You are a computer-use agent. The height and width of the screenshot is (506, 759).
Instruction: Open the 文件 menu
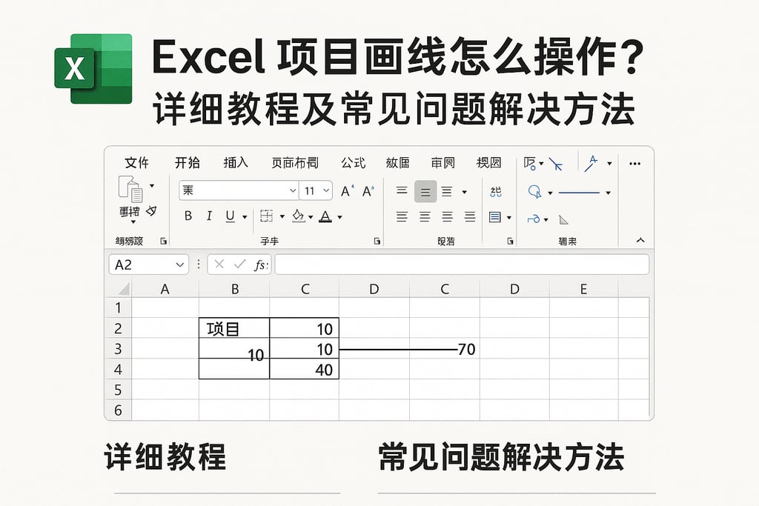coord(136,163)
